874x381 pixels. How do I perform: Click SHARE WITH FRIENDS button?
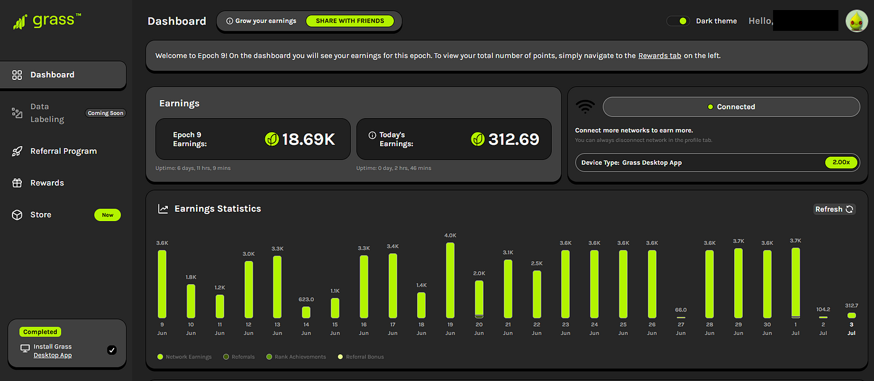(x=350, y=21)
